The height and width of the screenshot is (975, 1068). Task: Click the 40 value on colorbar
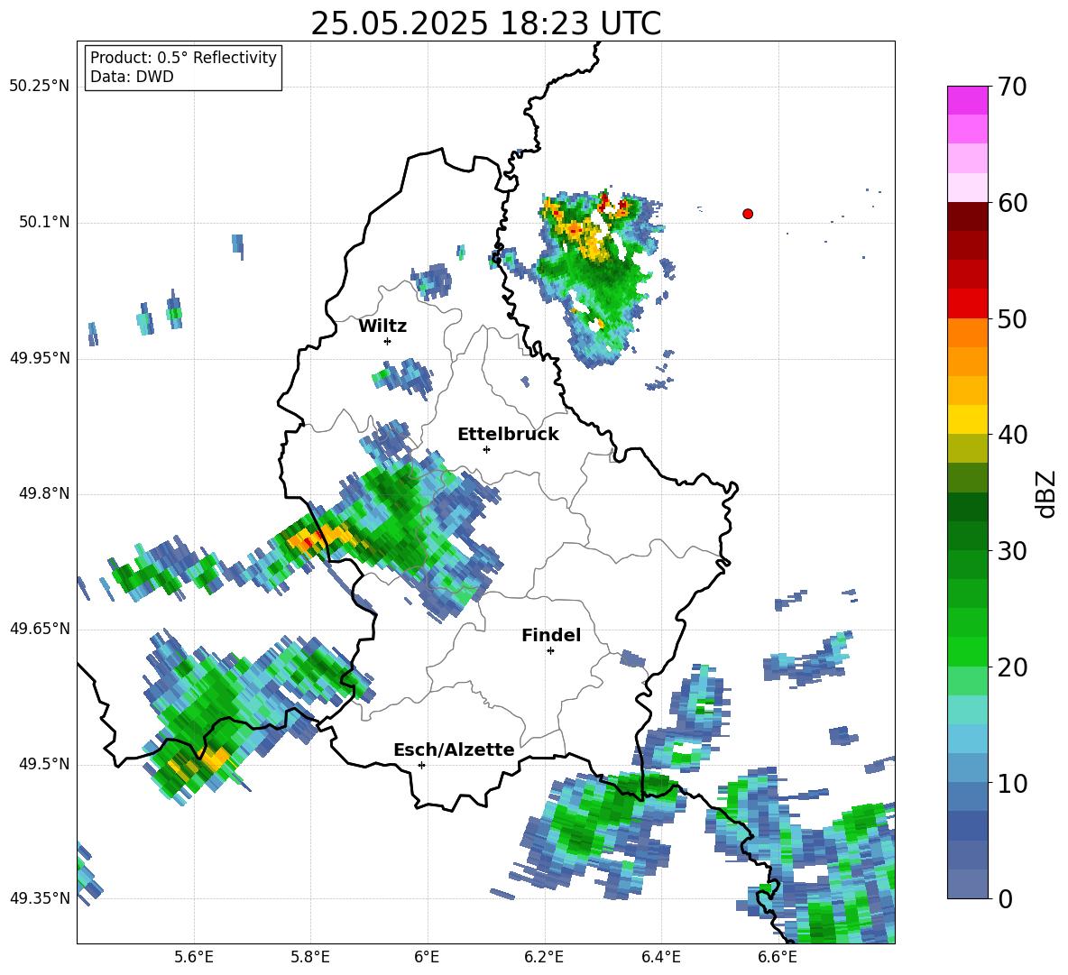pos(1011,435)
